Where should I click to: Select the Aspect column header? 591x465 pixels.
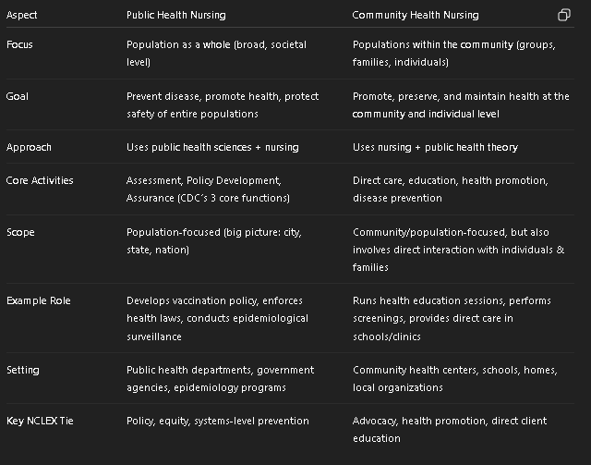22,15
